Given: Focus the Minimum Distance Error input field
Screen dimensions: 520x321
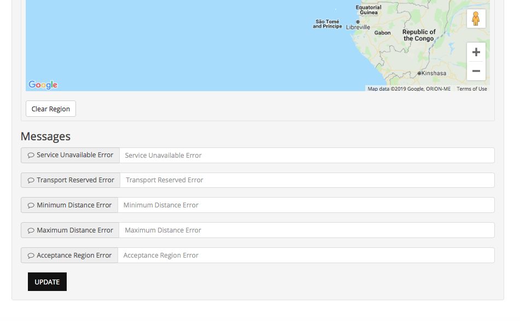Looking at the screenshot, I should pyautogui.click(x=306, y=205).
